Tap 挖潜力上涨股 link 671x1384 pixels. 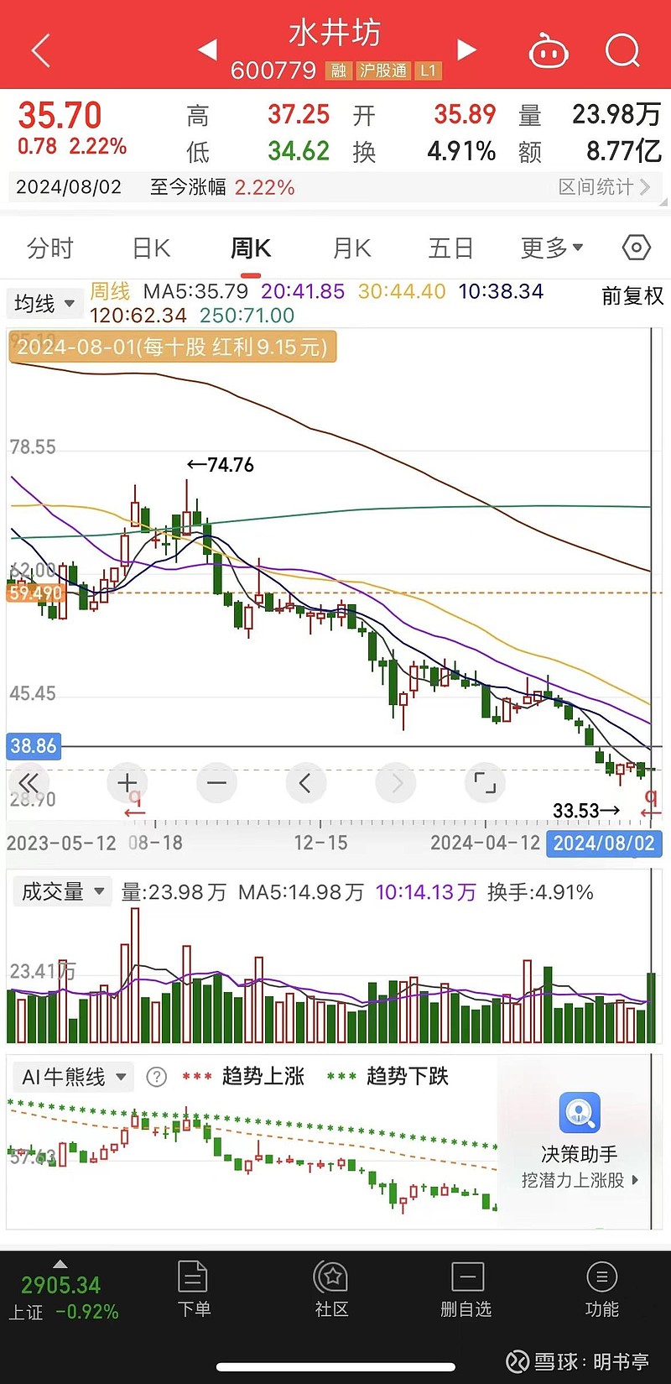580,1180
